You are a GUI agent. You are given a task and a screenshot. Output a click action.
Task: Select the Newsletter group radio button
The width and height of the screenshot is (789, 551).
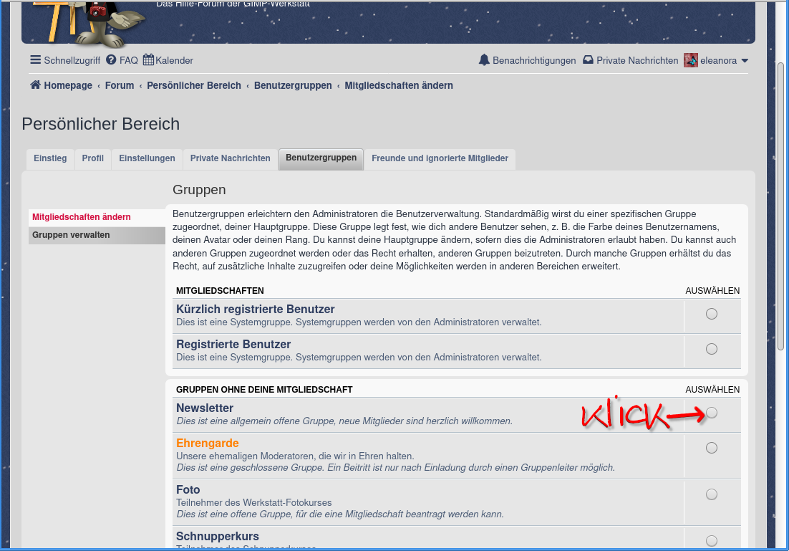pos(712,413)
